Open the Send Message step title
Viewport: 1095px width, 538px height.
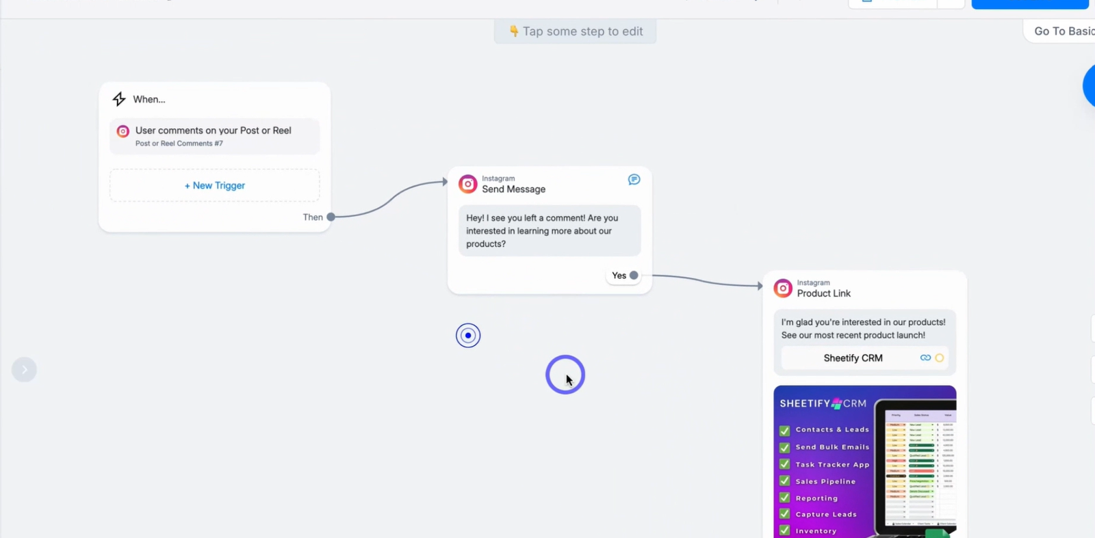tap(513, 189)
